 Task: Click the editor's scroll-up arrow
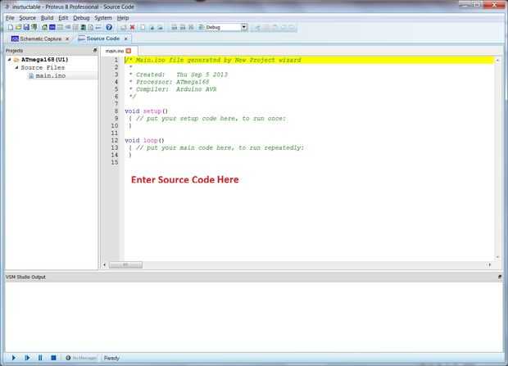[497, 61]
